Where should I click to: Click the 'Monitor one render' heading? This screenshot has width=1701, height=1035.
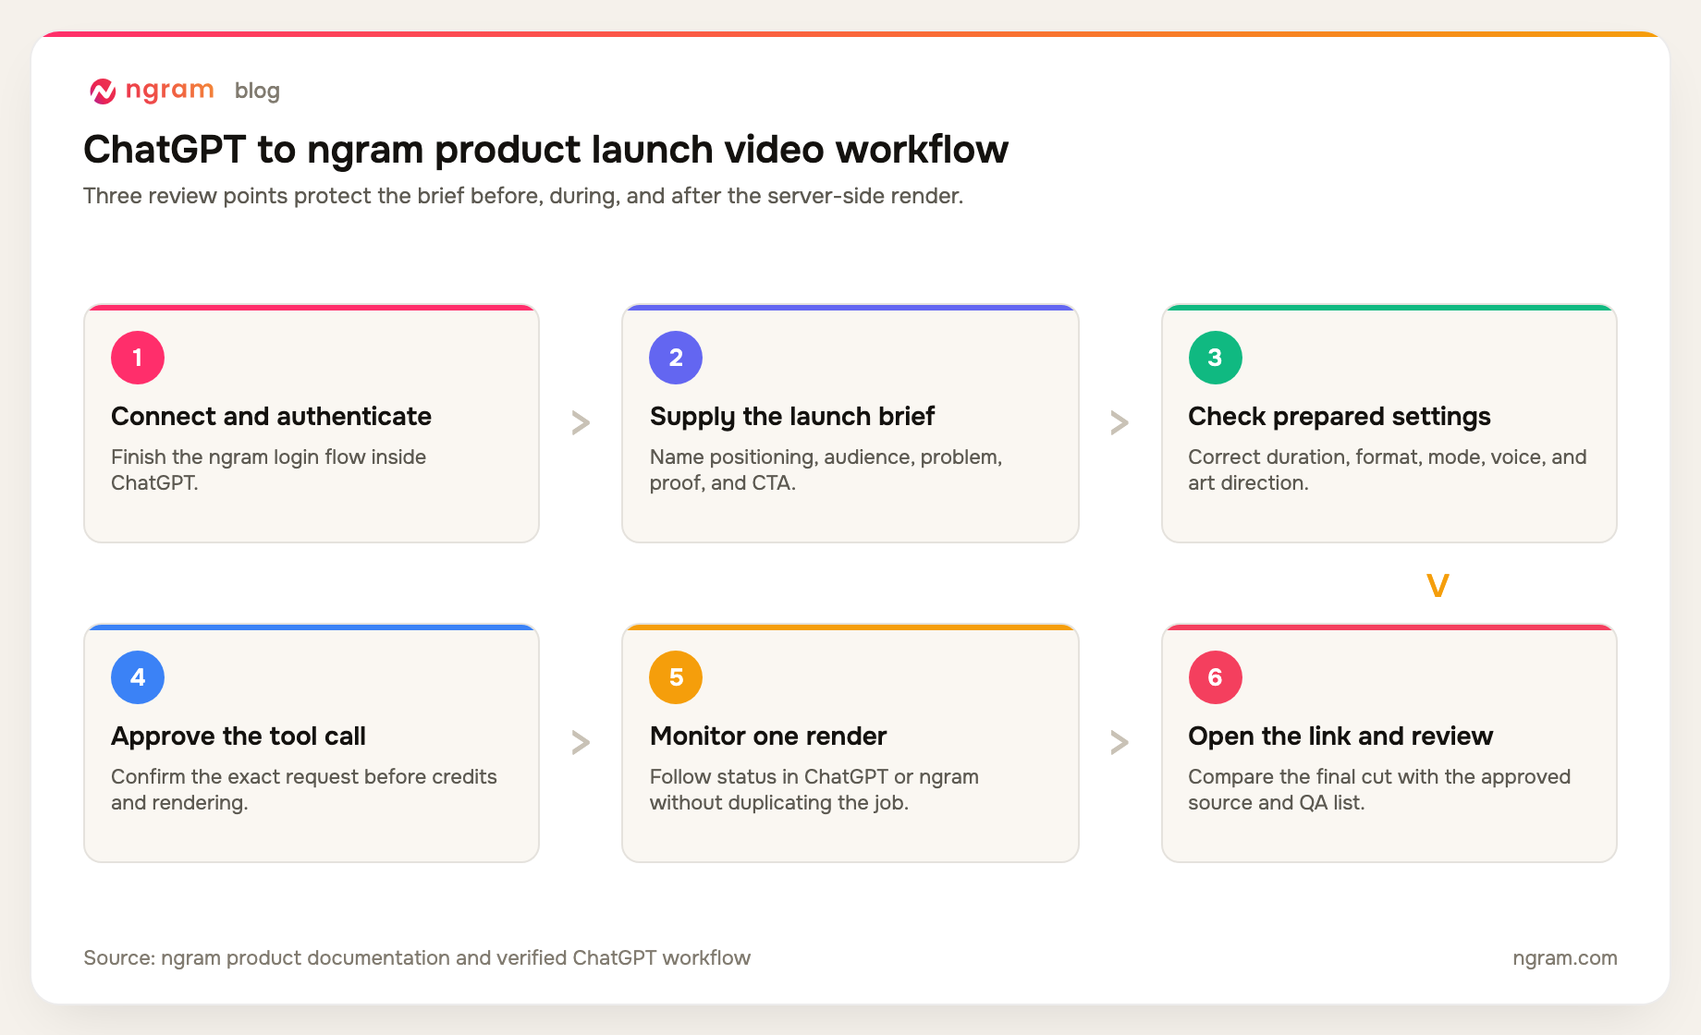click(x=768, y=737)
